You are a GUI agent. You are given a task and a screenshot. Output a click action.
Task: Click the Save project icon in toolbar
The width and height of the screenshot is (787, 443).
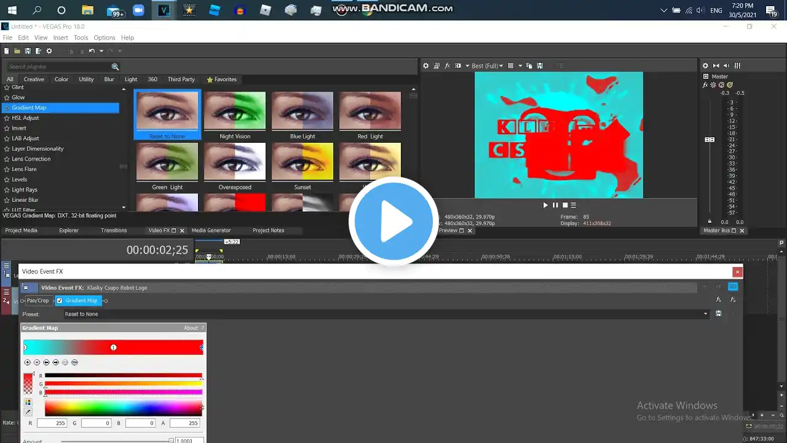tap(28, 51)
